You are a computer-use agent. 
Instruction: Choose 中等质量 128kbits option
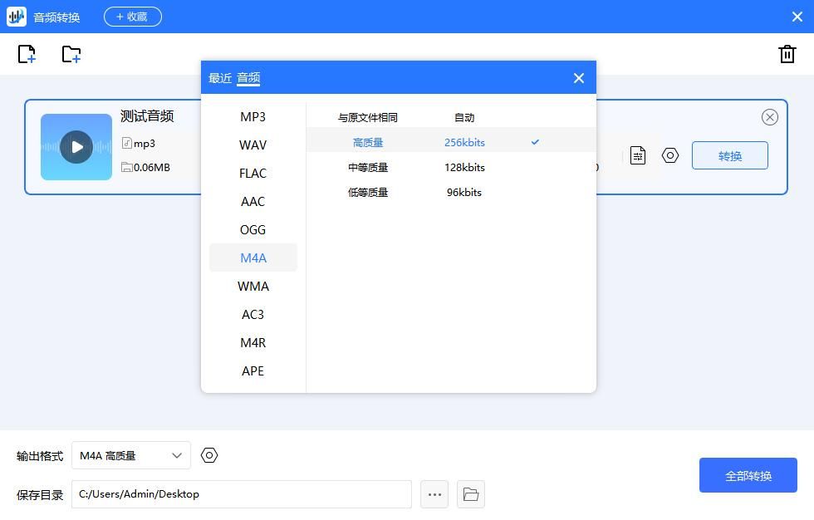click(450, 168)
